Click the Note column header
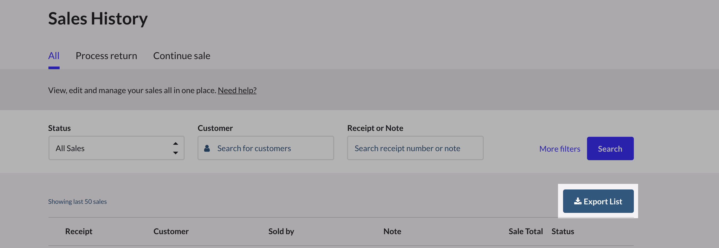The height and width of the screenshot is (248, 719). point(392,231)
